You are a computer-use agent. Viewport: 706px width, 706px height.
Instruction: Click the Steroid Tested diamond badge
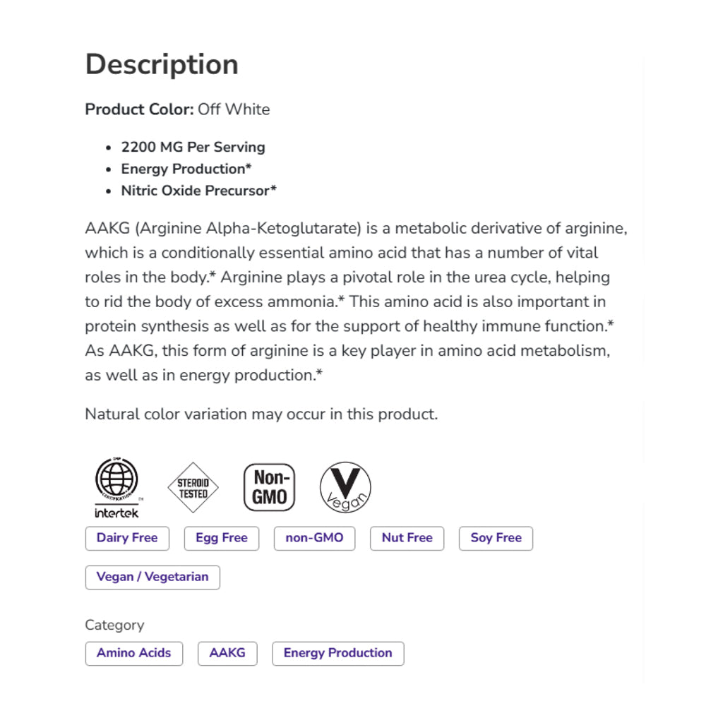193,487
